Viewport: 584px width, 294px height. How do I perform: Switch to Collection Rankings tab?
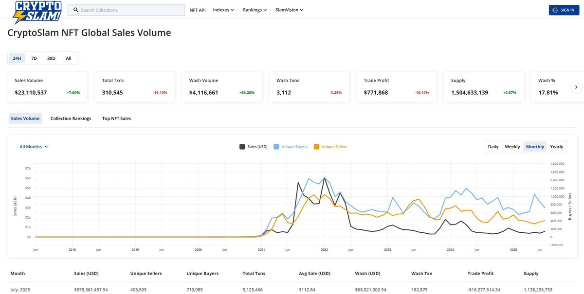click(71, 119)
